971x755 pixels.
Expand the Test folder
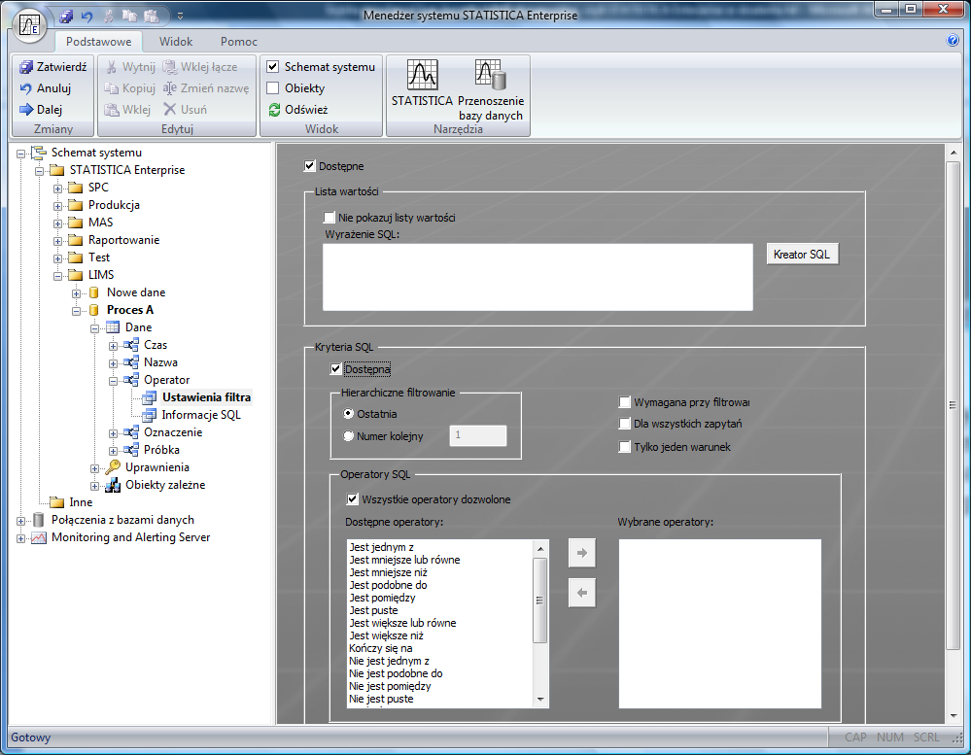[x=57, y=258]
